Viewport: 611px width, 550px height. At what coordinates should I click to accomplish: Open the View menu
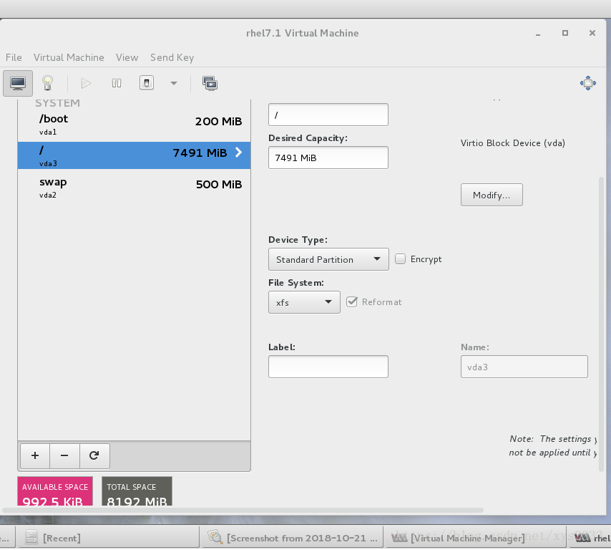pyautogui.click(x=127, y=57)
